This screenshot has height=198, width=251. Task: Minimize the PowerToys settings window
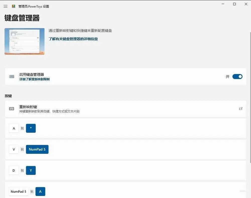223,4
